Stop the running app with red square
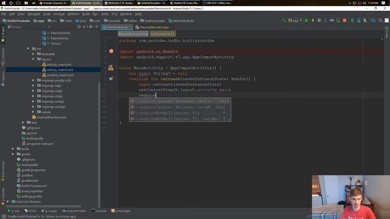This screenshot has width=390, height=219. [344, 21]
